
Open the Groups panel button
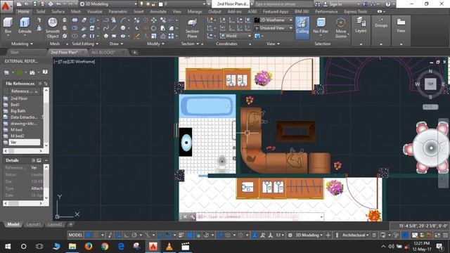[381, 23]
